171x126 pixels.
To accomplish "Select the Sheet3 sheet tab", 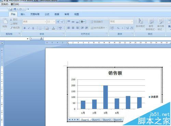I will click(x=117, y=120).
